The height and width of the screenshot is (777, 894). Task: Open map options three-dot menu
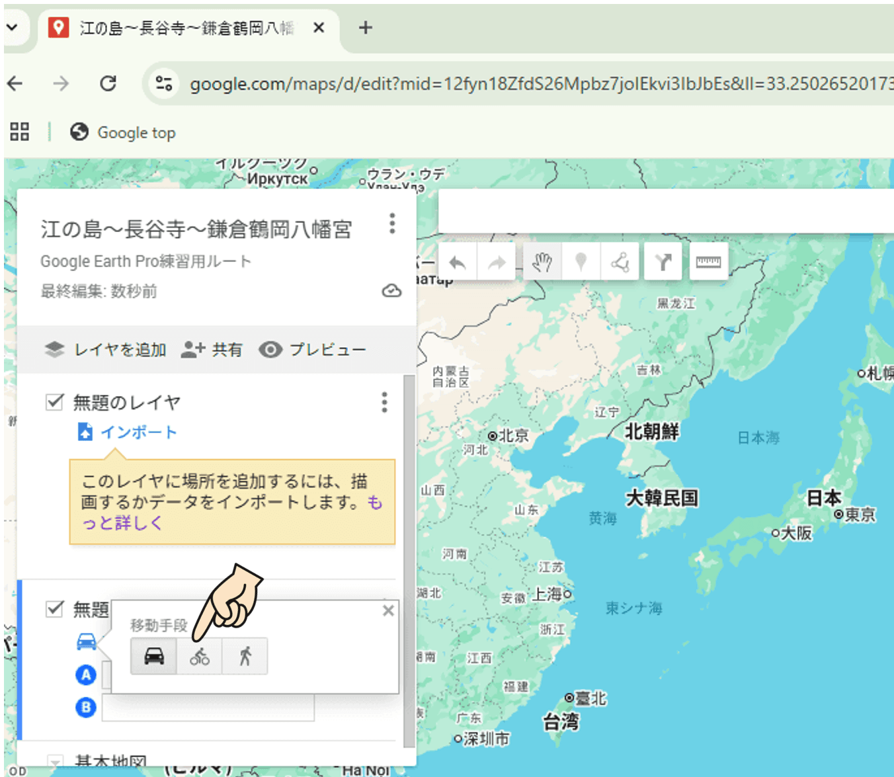(392, 224)
